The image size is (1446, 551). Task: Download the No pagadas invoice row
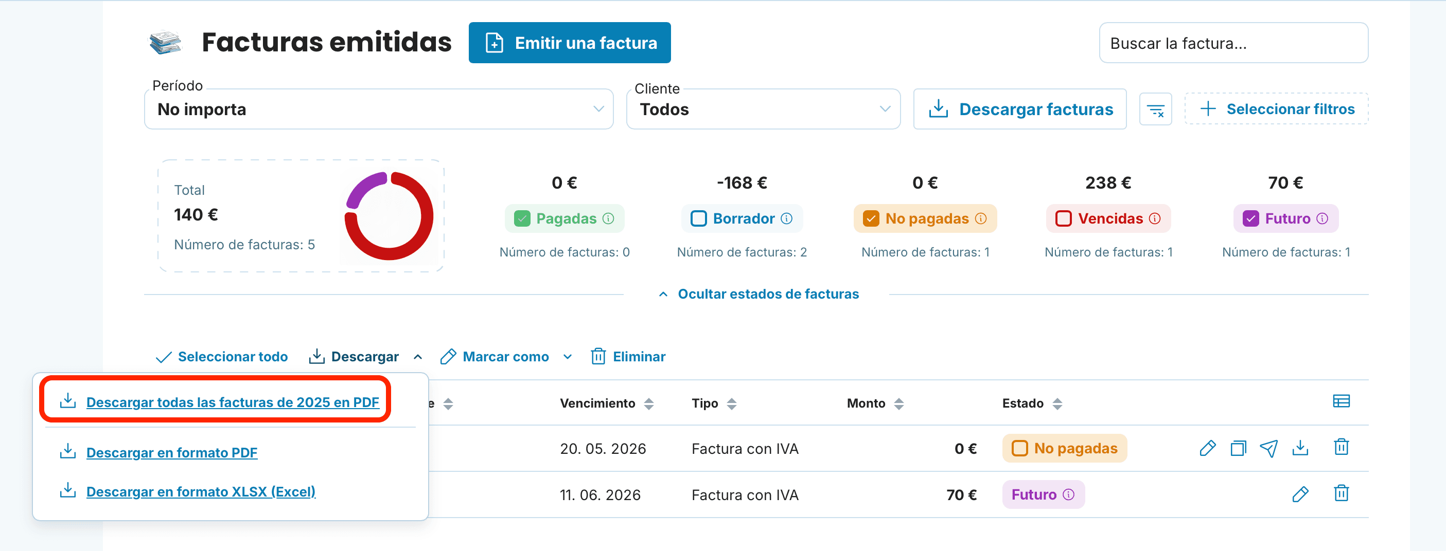tap(1300, 448)
